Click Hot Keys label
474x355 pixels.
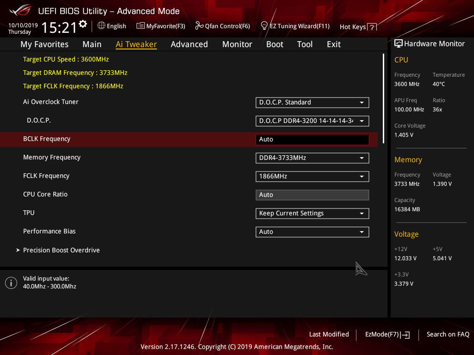tap(352, 27)
